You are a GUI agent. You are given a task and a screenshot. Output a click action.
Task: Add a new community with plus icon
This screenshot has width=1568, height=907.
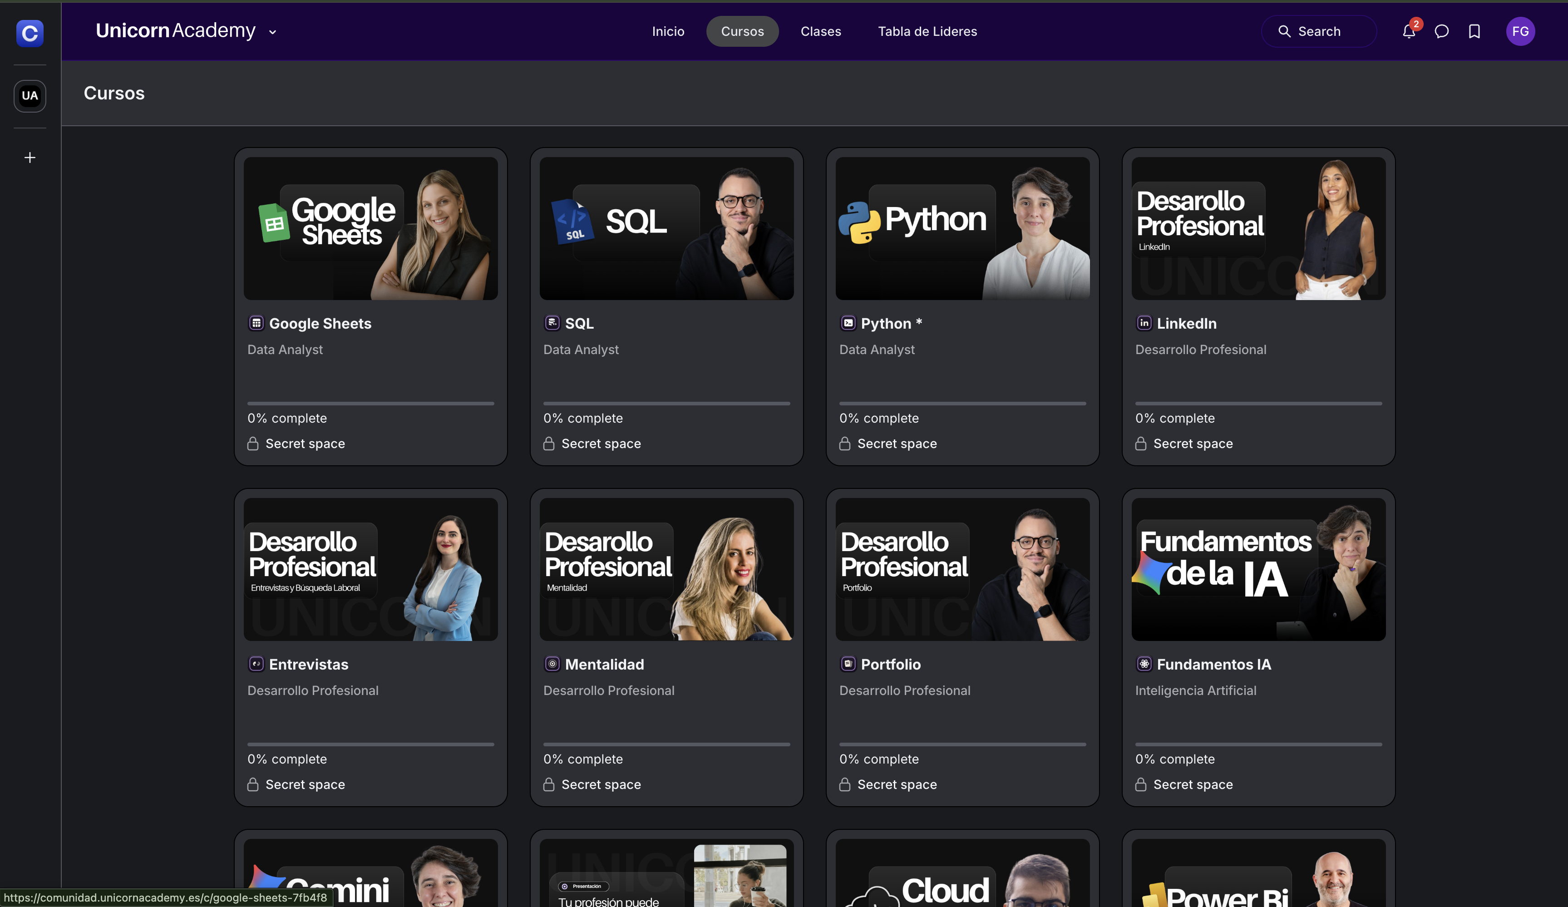[30, 158]
